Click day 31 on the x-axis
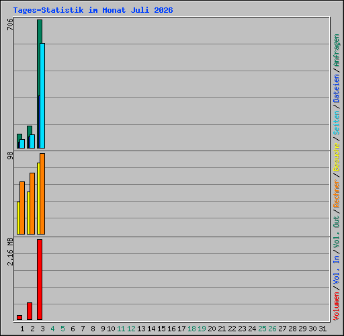This screenshot has width=344, height=336. tap(322, 329)
